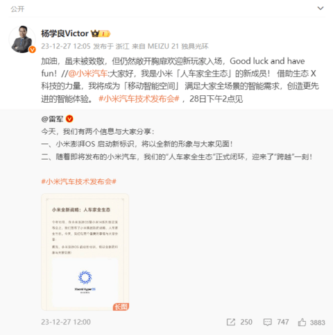The height and width of the screenshot is (335, 333).
Task: Click the verified badge beside 雷军
Action: (69, 119)
